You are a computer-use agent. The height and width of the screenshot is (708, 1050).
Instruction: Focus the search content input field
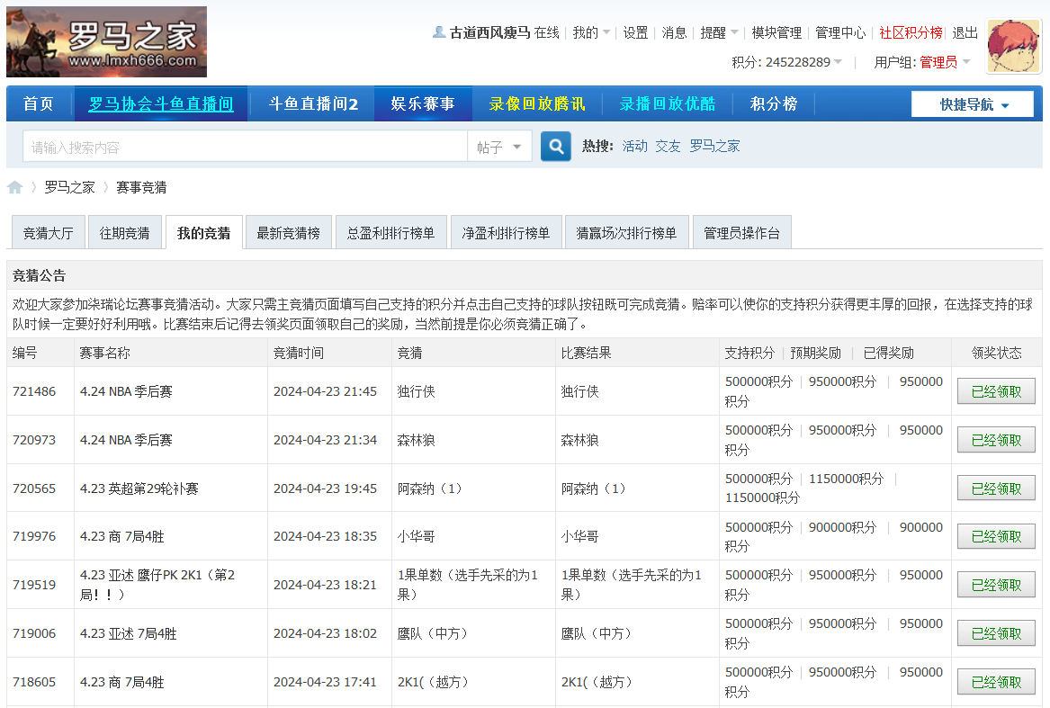(x=243, y=147)
